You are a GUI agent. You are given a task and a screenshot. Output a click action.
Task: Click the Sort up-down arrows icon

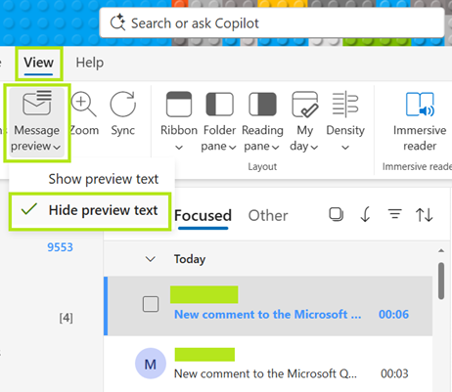click(x=424, y=215)
